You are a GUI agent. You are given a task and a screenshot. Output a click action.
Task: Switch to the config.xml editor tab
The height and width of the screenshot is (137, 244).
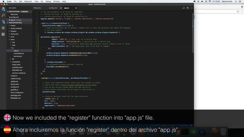tap(53, 8)
